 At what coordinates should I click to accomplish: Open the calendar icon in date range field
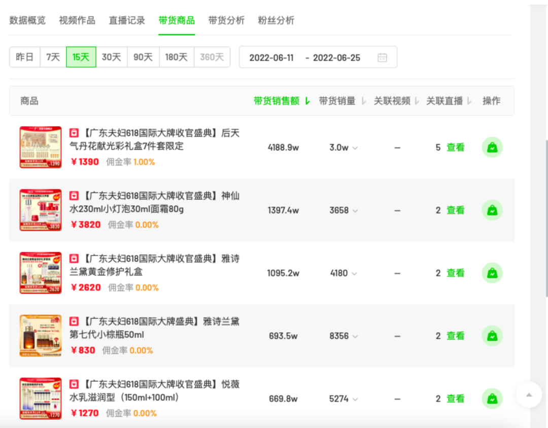tap(382, 57)
